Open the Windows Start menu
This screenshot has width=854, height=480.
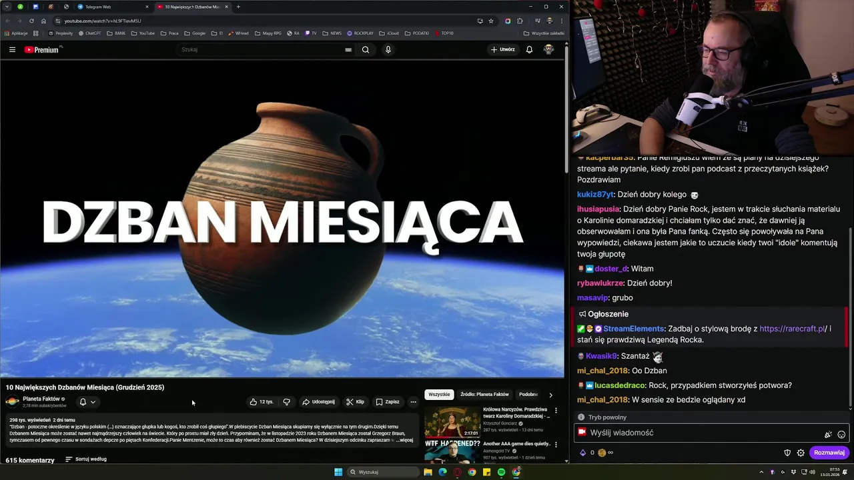[338, 472]
